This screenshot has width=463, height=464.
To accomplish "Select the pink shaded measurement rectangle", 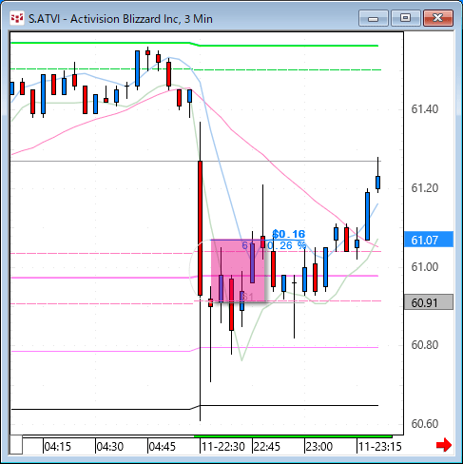I will tap(238, 270).
